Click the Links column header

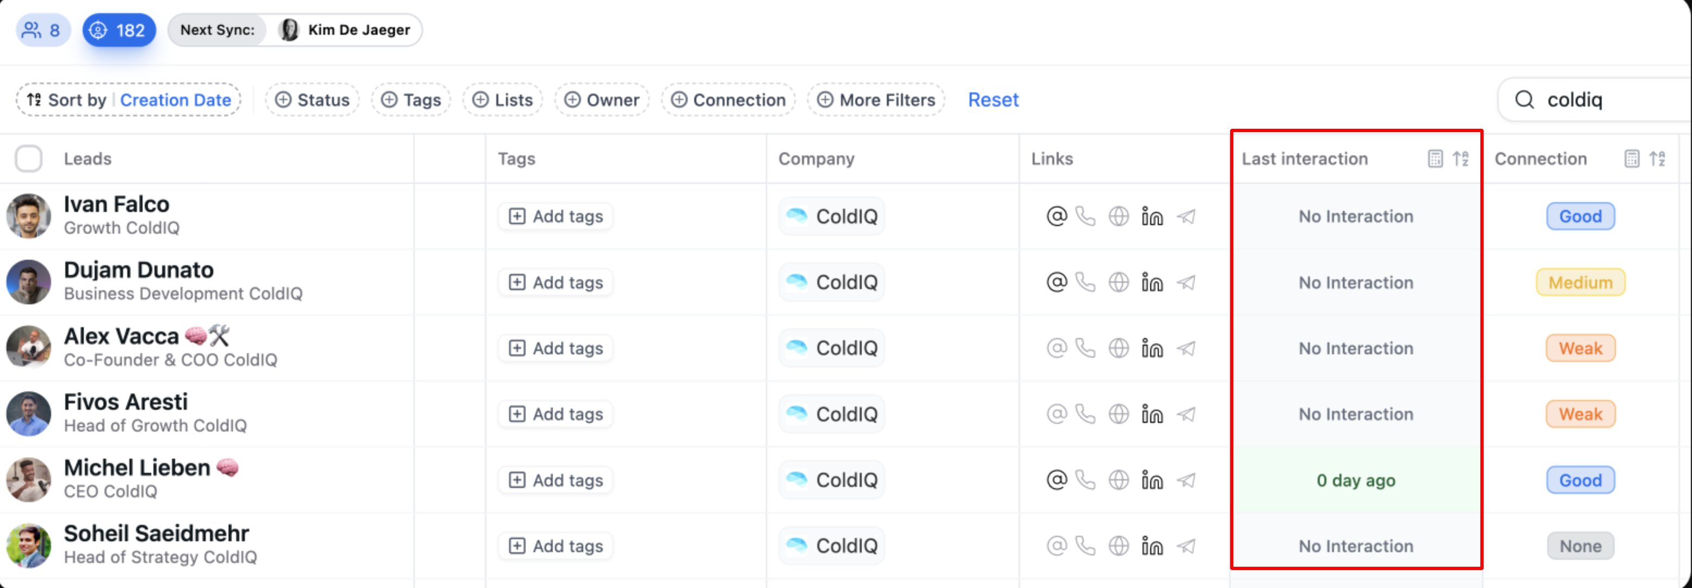[x=1052, y=159]
